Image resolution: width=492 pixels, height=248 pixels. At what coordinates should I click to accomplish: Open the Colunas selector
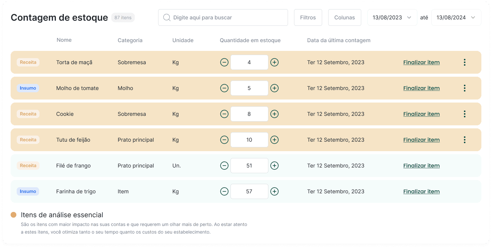344,17
